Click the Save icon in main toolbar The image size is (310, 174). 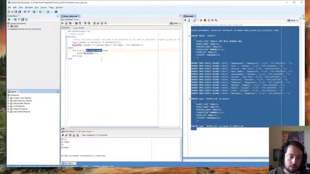tap(16, 12)
